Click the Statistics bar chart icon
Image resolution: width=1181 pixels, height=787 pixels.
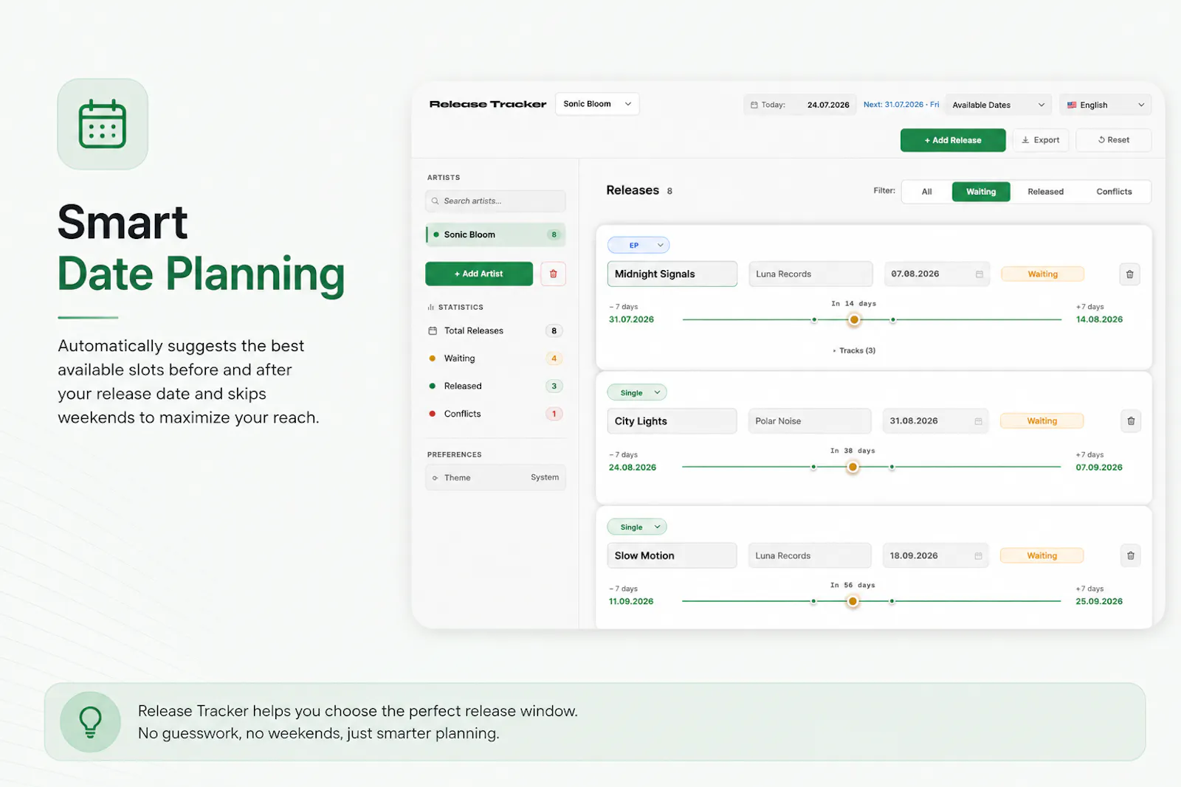431,307
